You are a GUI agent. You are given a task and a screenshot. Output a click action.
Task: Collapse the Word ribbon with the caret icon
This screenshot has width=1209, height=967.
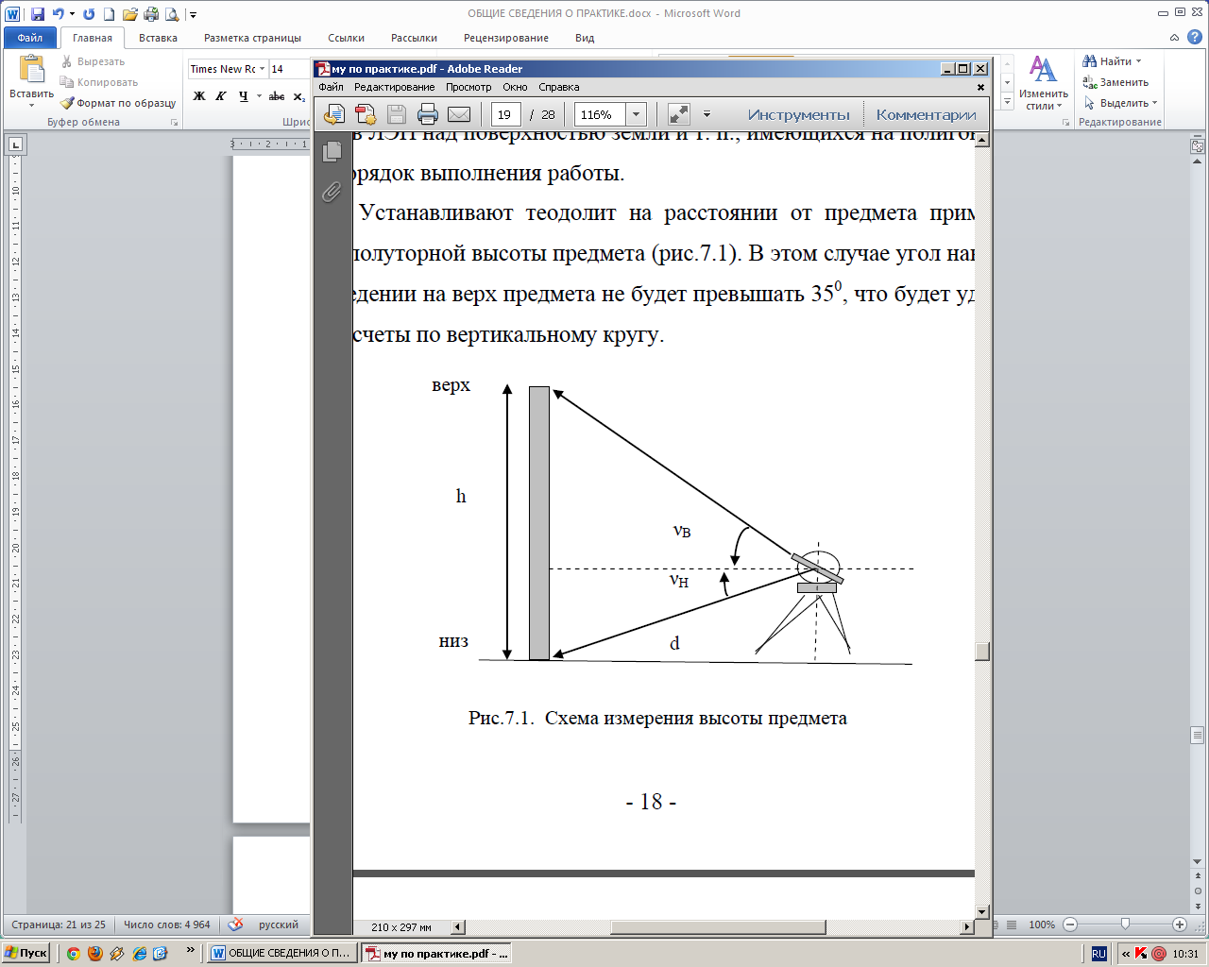1174,38
